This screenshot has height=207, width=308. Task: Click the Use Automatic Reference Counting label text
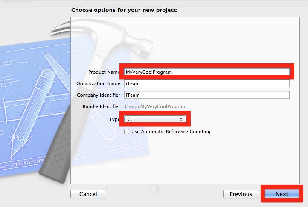pos(171,132)
